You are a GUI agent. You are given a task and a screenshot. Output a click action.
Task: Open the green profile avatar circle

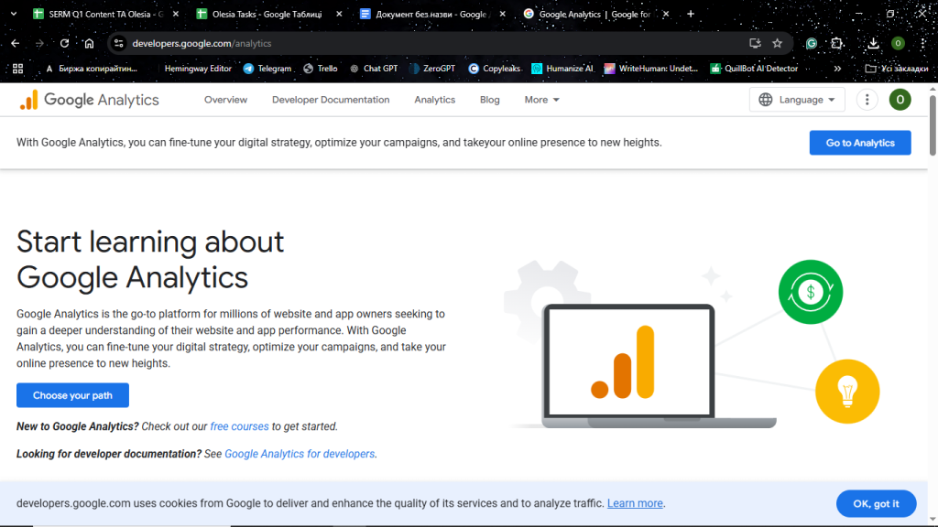pos(900,99)
